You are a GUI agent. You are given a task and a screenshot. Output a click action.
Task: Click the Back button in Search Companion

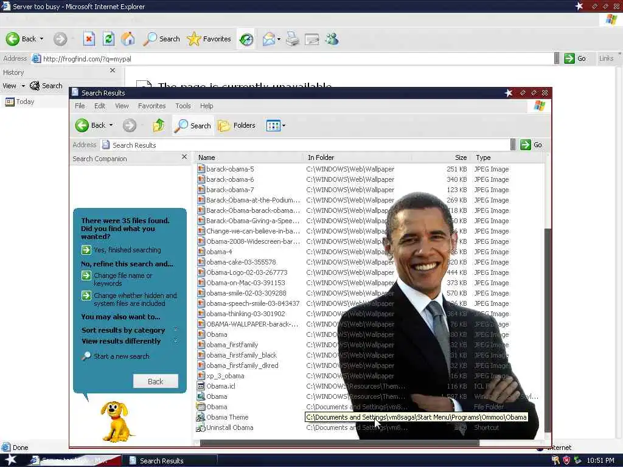155,381
